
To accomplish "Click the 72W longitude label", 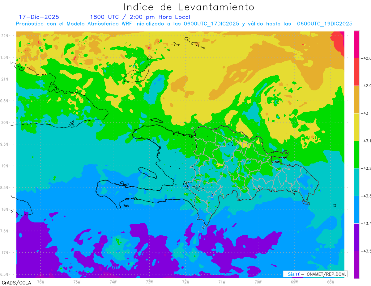I will pyautogui.click(x=185, y=282).
